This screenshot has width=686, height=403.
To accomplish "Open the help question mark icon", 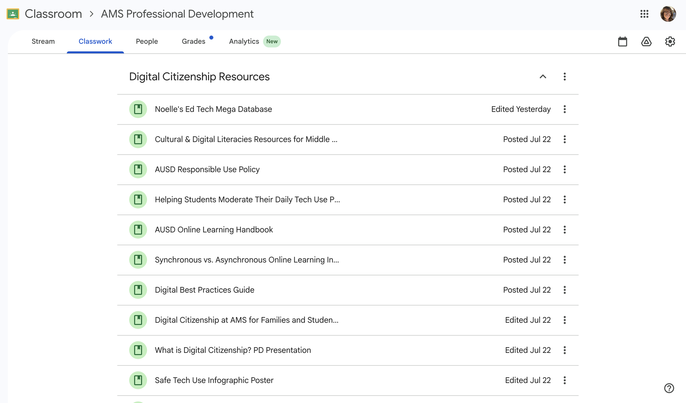I will click(669, 388).
